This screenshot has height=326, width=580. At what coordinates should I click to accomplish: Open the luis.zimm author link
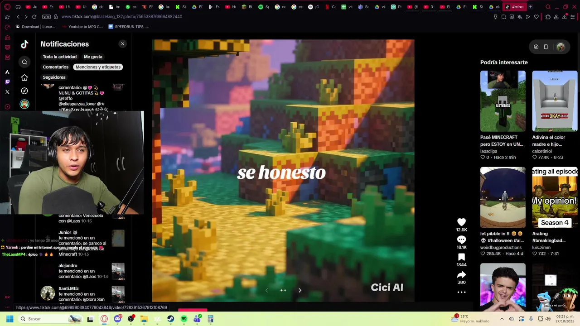point(541,248)
